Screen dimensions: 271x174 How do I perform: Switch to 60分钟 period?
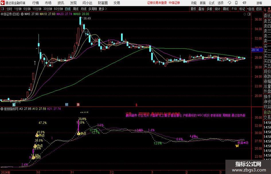pos(59,9)
